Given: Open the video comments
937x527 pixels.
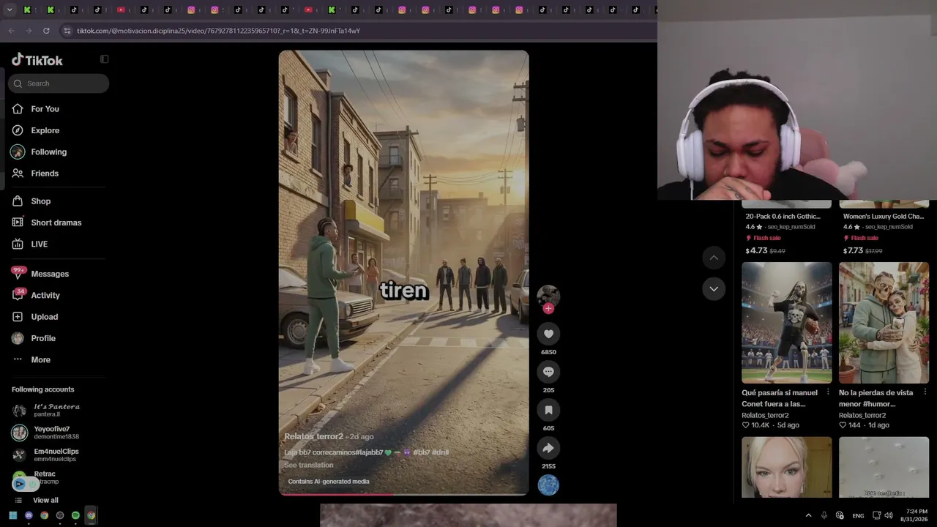Looking at the screenshot, I should pos(548,372).
